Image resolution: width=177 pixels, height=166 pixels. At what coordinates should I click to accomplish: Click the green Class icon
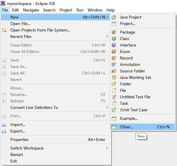tap(114, 39)
